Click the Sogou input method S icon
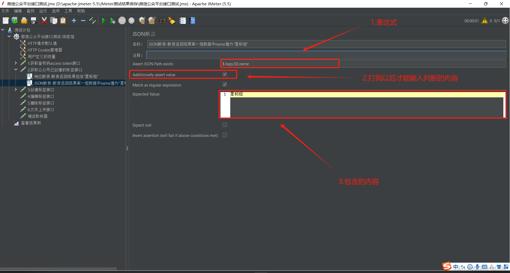The height and width of the screenshot is (273, 510). (447, 266)
